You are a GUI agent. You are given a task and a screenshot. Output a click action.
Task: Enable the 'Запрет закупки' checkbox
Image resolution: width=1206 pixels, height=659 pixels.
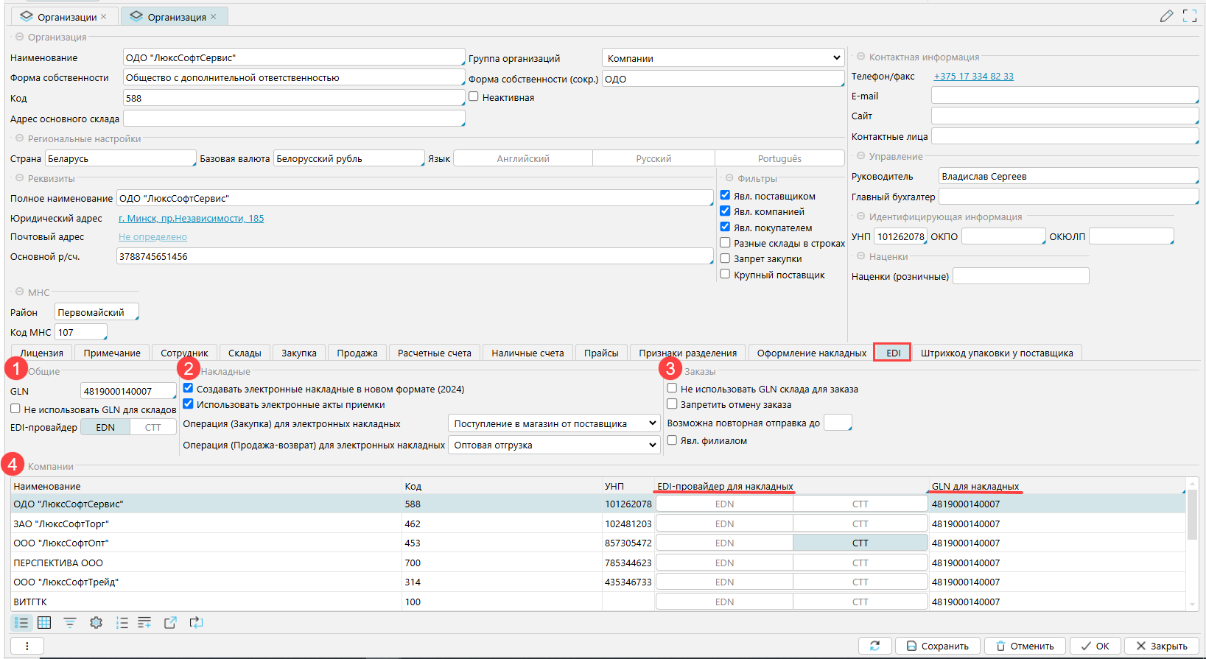point(725,258)
